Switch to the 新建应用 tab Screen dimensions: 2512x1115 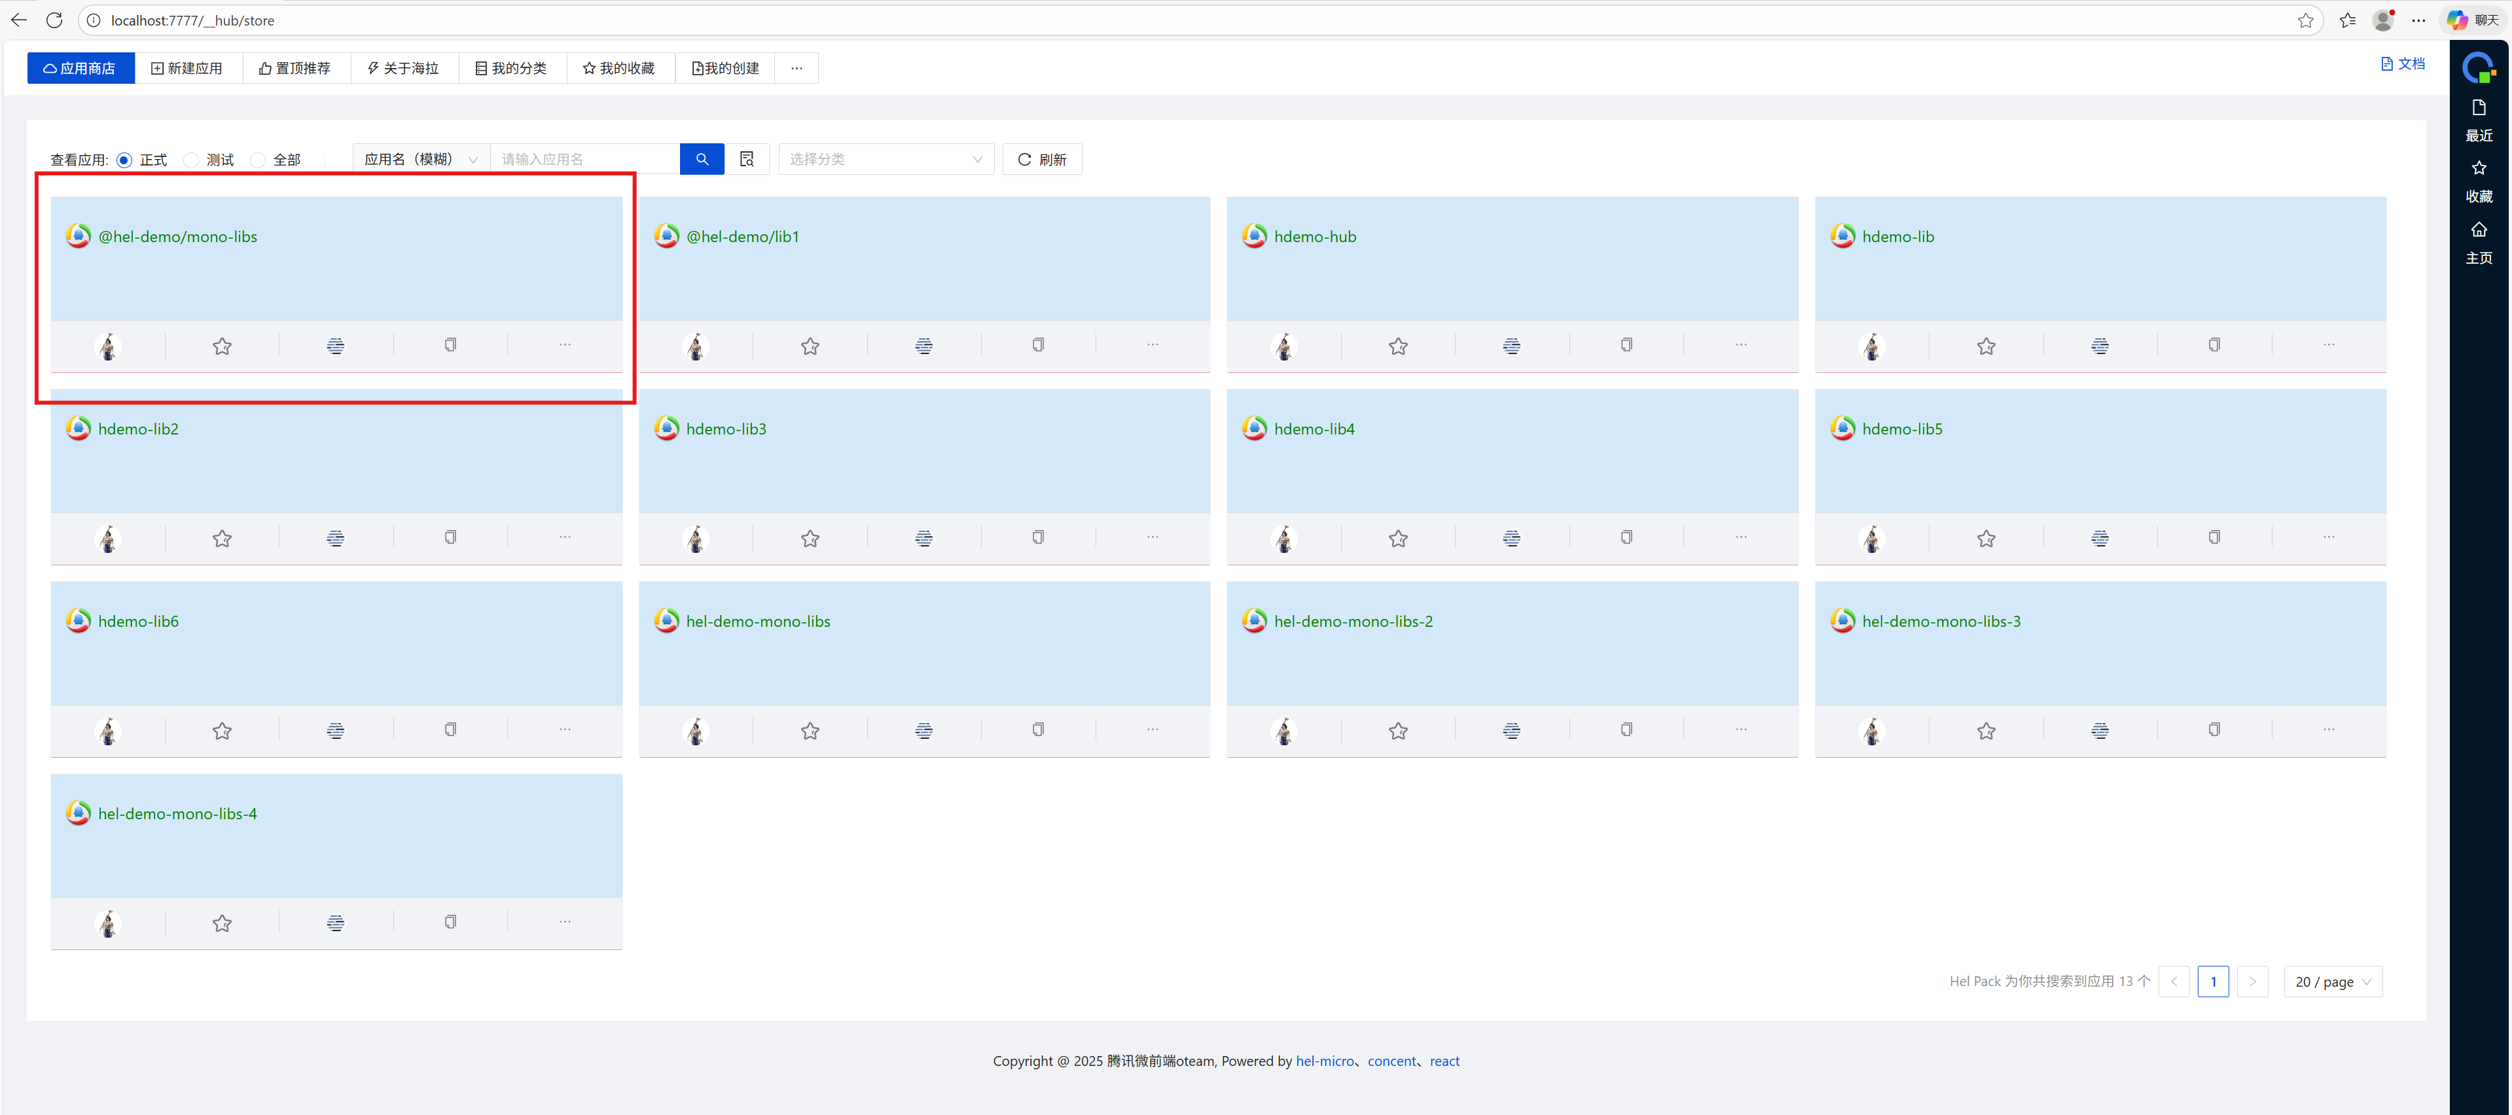(x=187, y=68)
